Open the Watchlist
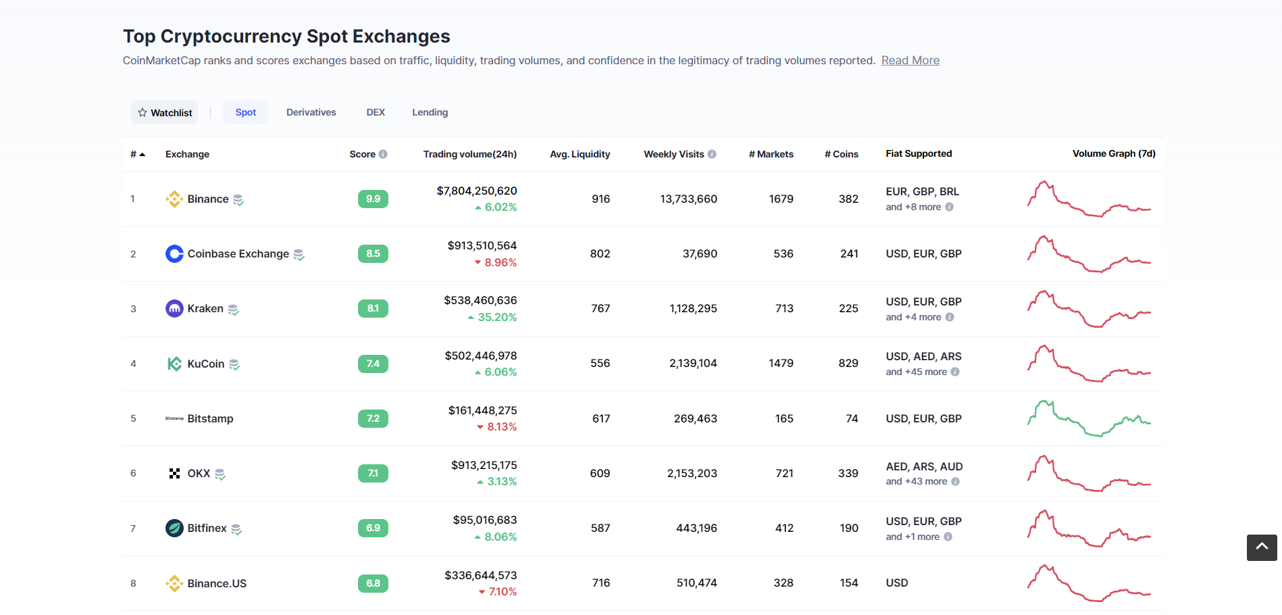Viewport: 1282px width, 615px height. click(x=165, y=112)
